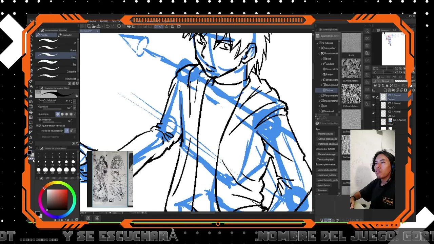Viewport: 434px width, 244px height.
Task: Click Navigator rotate left icon
Action: 397,72
